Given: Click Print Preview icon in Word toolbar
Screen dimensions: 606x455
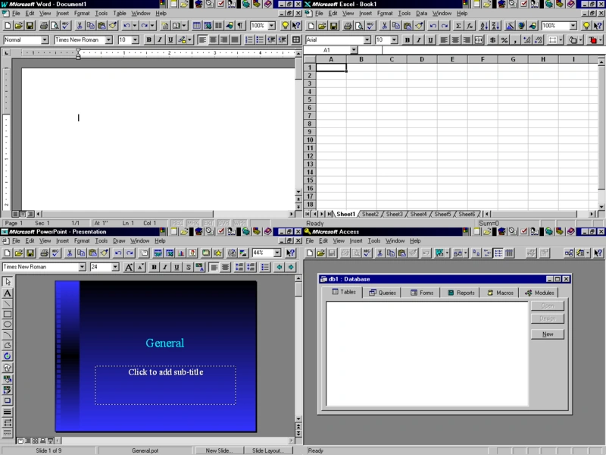Looking at the screenshot, I should coord(55,26).
